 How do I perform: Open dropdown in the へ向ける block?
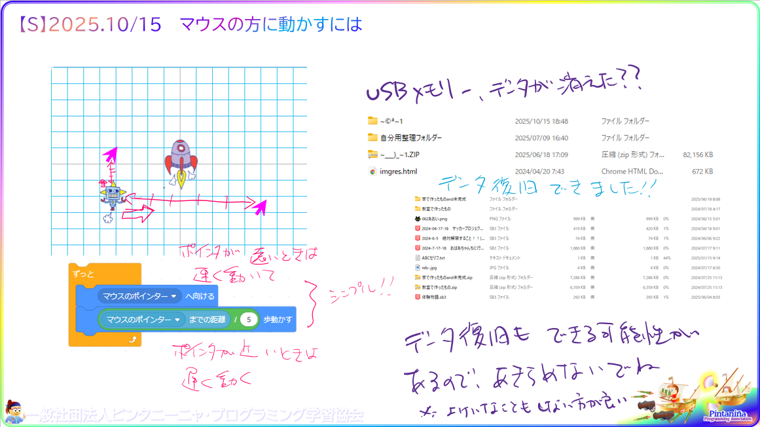point(173,297)
